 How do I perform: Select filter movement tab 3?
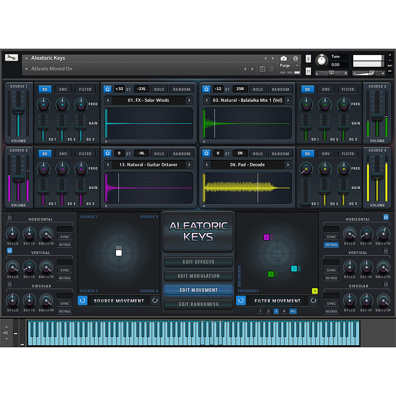pyautogui.click(x=276, y=311)
